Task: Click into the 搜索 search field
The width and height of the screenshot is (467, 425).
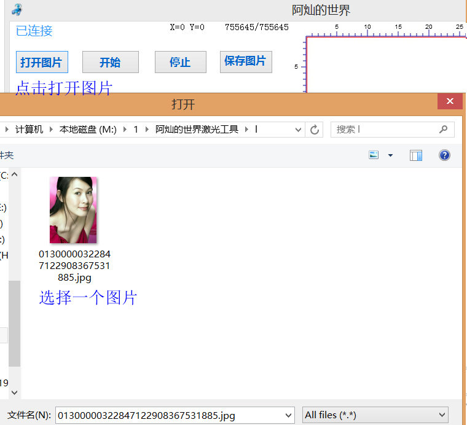Action: point(384,130)
